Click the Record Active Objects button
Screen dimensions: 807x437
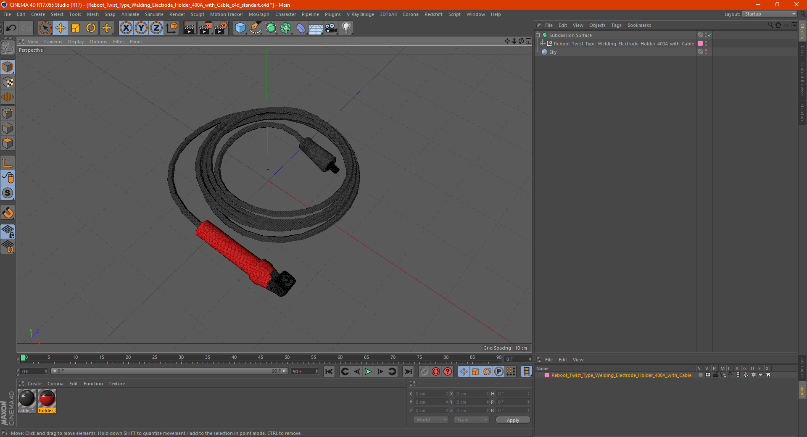[424, 371]
